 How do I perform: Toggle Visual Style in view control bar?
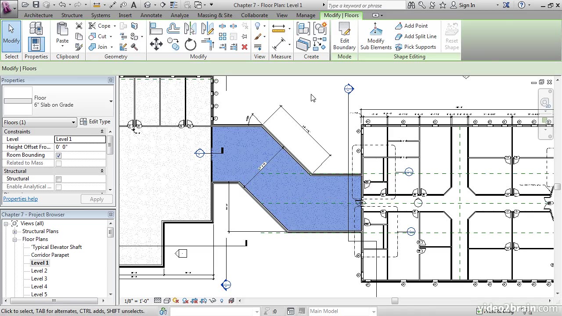pos(167,301)
